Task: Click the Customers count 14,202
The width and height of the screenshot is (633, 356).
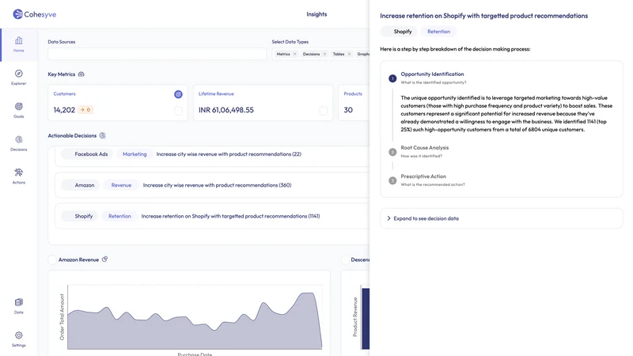Action: (64, 110)
